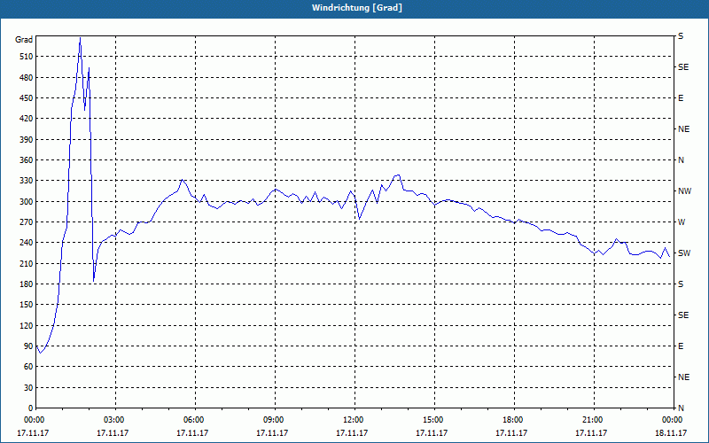Click the W compass label
Image resolution: width=709 pixels, height=443 pixels.
(x=682, y=222)
